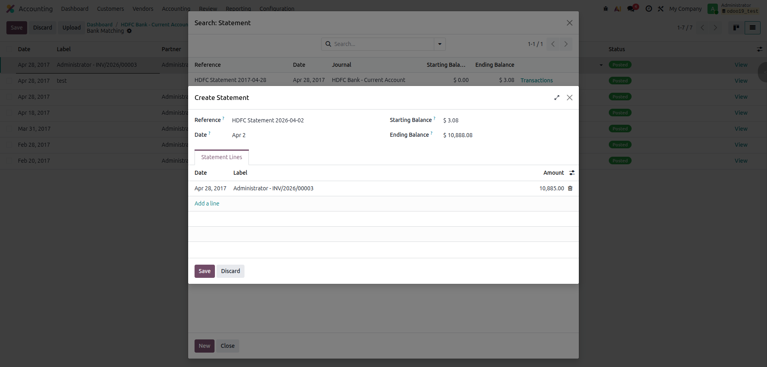Open the Customers menu
The image size is (767, 367).
point(110,9)
